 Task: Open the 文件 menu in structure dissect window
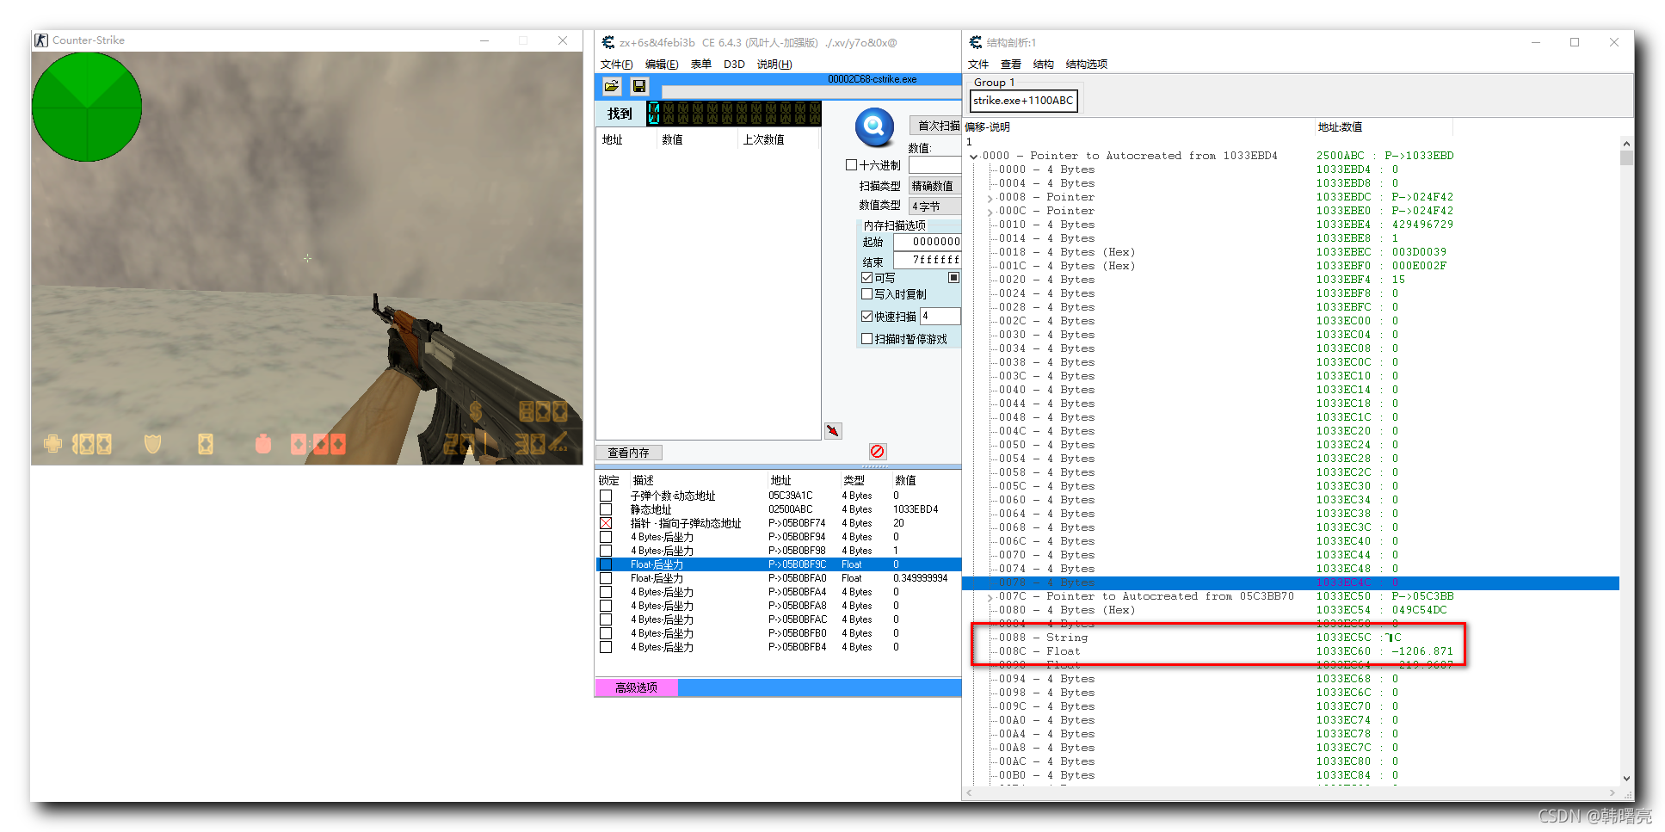(978, 65)
